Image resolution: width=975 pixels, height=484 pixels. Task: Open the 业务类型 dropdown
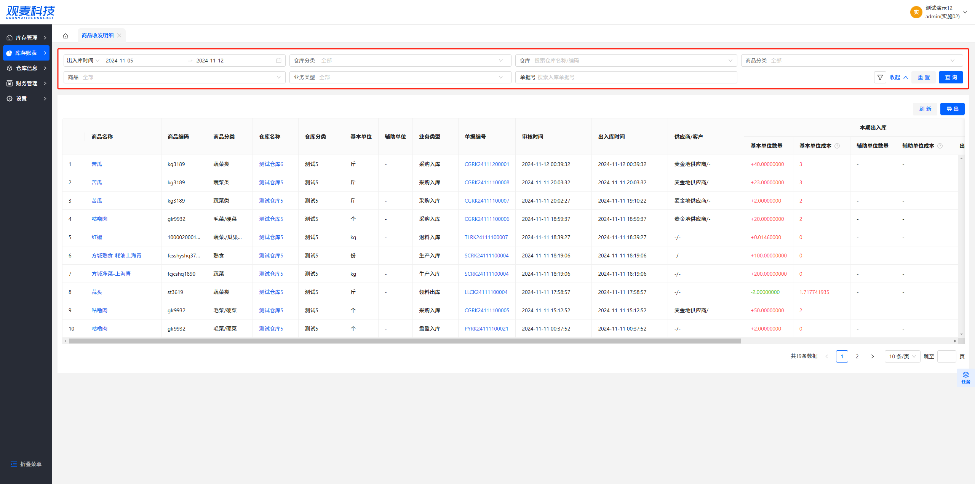(x=400, y=77)
